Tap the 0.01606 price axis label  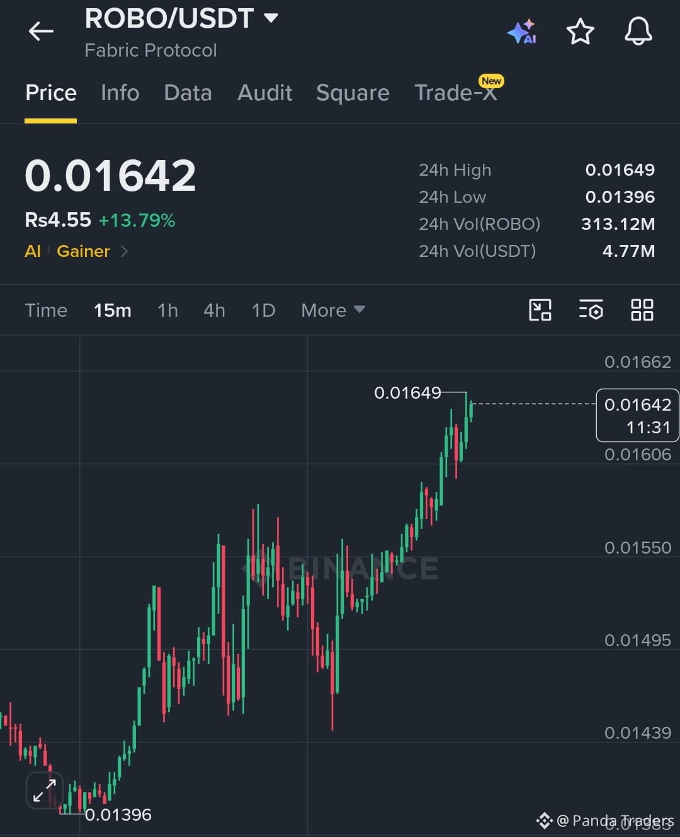(638, 454)
